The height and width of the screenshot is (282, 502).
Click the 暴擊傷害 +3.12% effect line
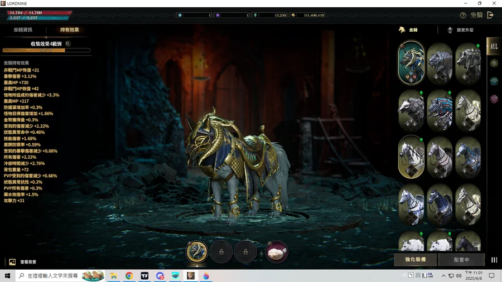point(20,76)
